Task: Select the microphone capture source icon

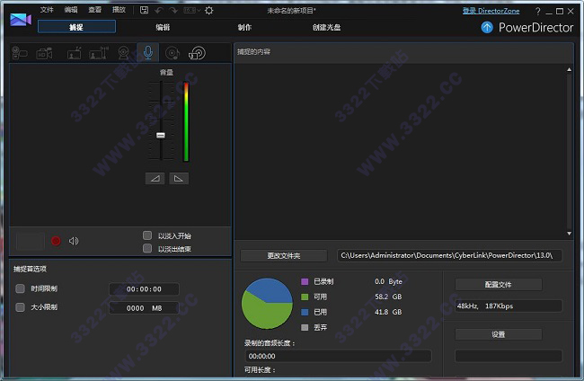Action: [148, 53]
